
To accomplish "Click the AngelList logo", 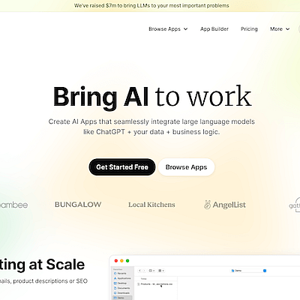I will point(225,205).
